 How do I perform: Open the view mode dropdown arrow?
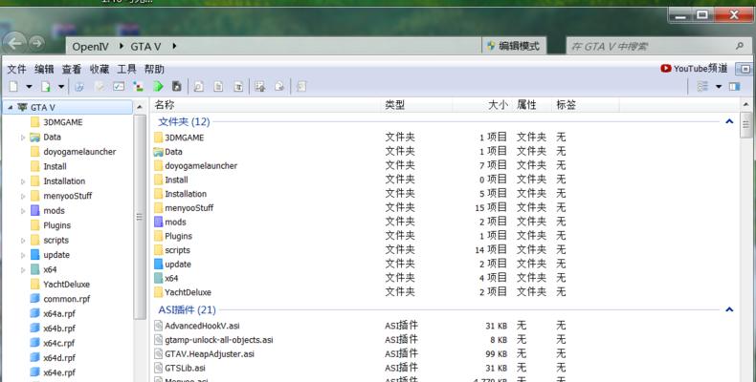[x=719, y=87]
